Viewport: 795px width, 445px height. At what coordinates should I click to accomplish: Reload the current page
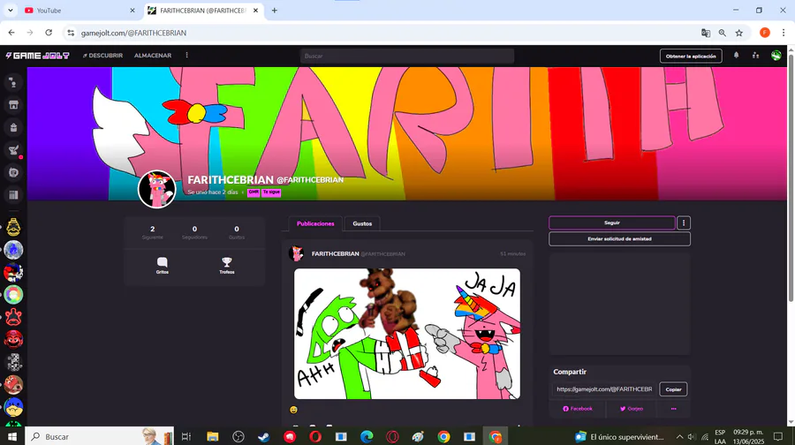(x=49, y=33)
